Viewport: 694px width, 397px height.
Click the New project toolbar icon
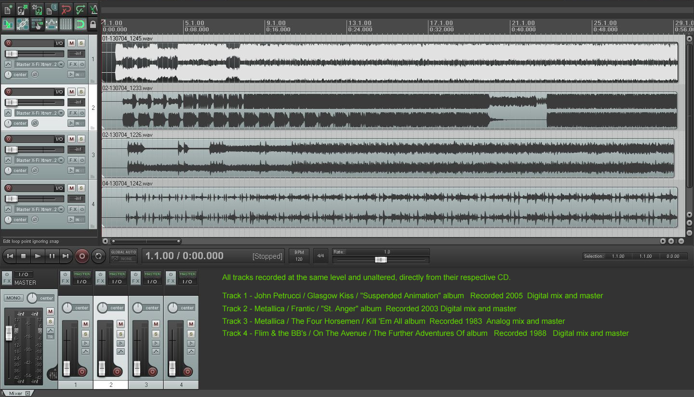(x=8, y=9)
